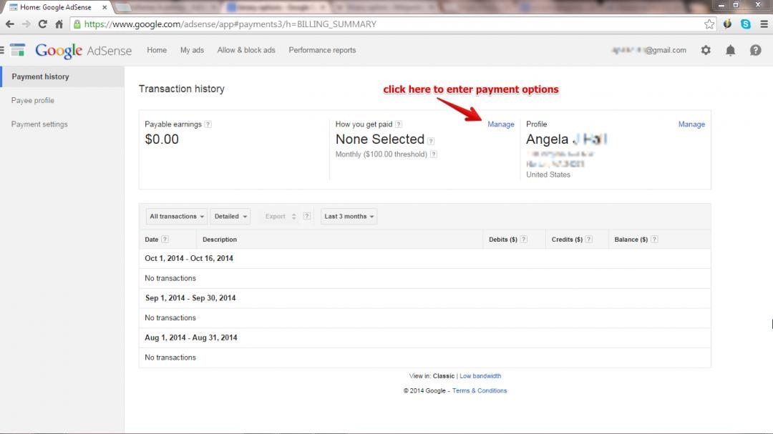Open help icon beside Date column
The width and height of the screenshot is (773, 434).
click(165, 240)
